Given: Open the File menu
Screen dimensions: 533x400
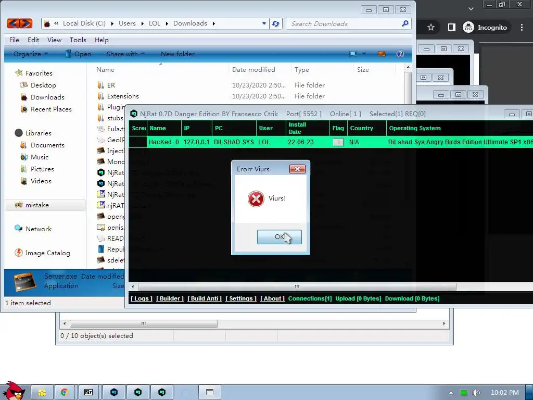Looking at the screenshot, I should [14, 40].
